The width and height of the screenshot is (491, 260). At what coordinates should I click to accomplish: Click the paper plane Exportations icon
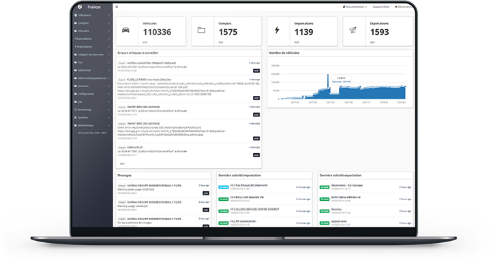coord(353,31)
